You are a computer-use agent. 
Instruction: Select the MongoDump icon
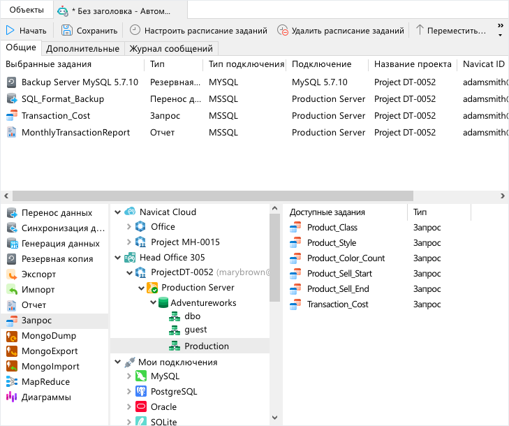point(12,336)
